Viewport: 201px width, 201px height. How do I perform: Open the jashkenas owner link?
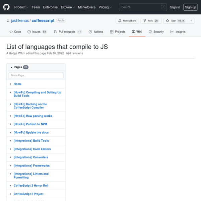tap(20, 20)
